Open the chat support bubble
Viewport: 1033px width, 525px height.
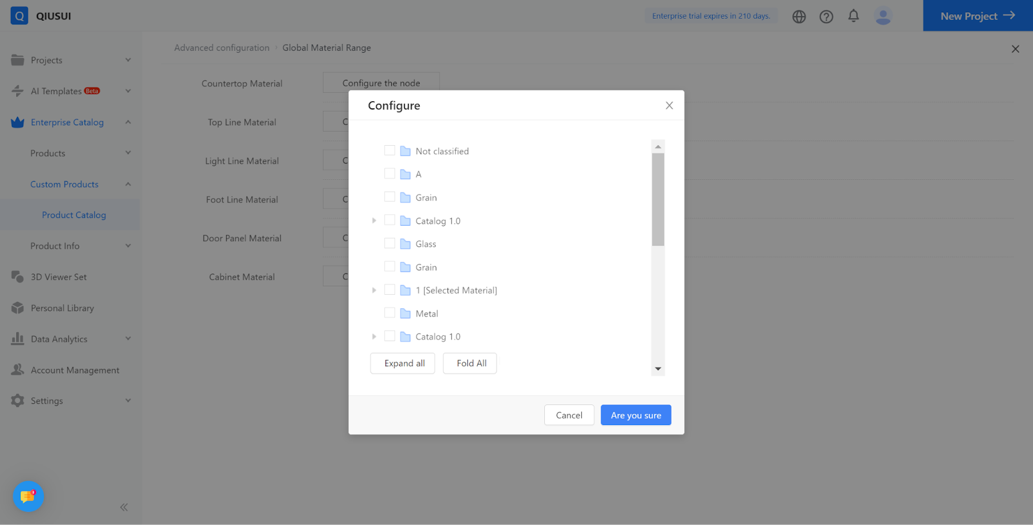click(28, 497)
